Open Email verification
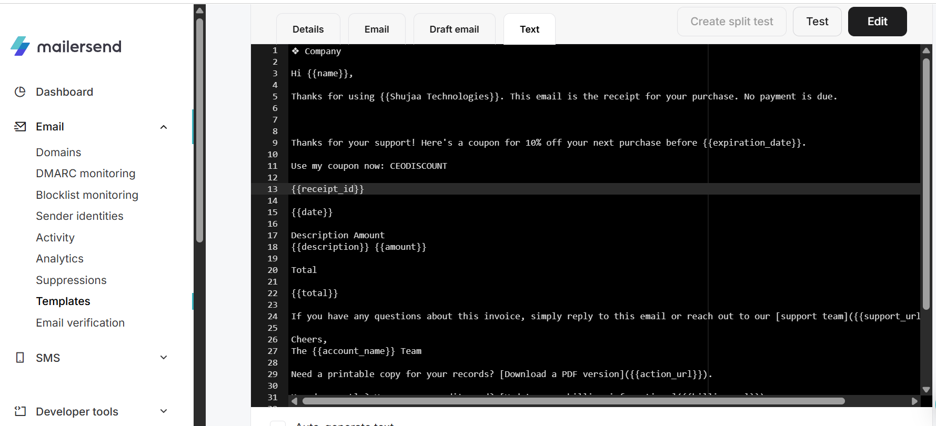The width and height of the screenshot is (936, 426). coord(80,323)
